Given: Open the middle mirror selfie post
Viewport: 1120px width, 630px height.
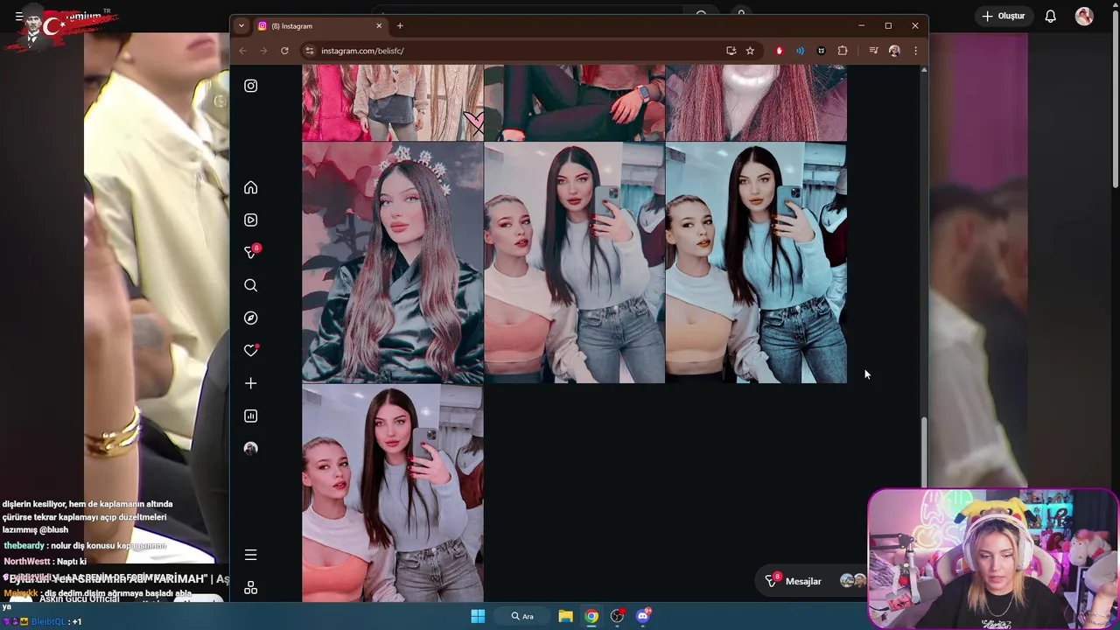Looking at the screenshot, I should [x=574, y=262].
